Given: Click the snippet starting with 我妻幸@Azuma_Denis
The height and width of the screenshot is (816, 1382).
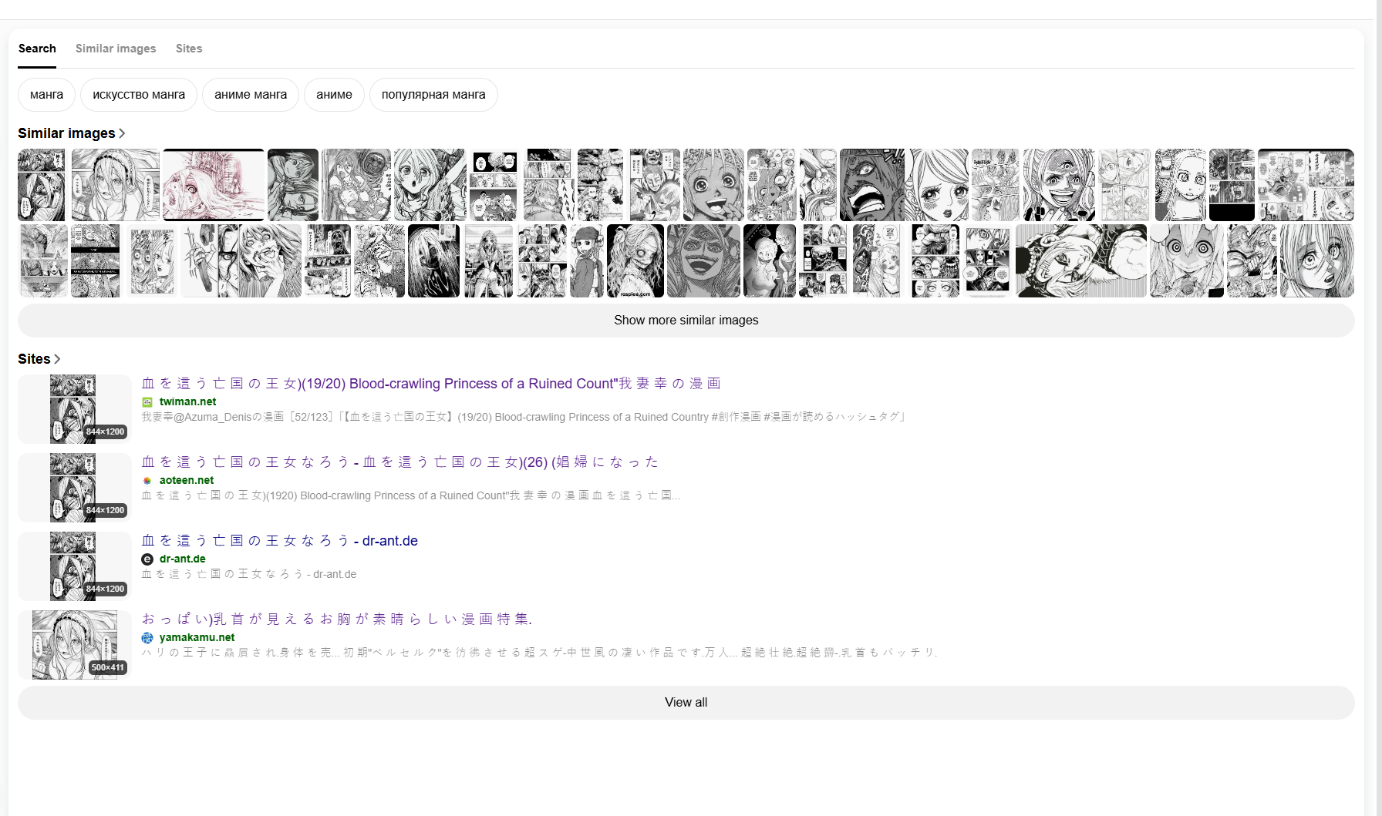Looking at the screenshot, I should click(523, 417).
